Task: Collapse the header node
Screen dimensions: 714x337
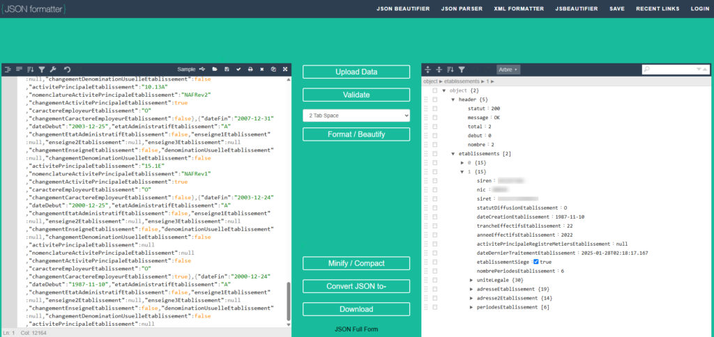Action: [453, 100]
